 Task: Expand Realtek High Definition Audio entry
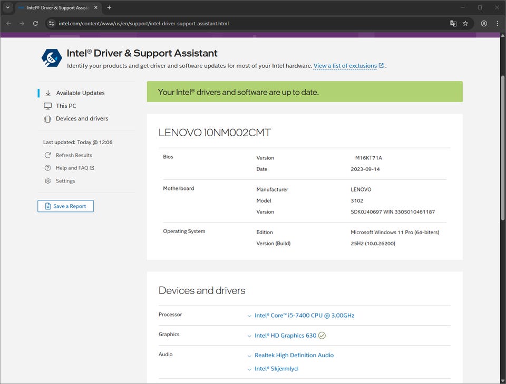coord(294,356)
